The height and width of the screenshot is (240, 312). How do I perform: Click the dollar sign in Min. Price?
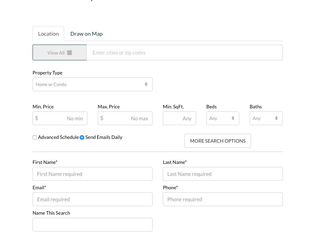click(x=37, y=118)
